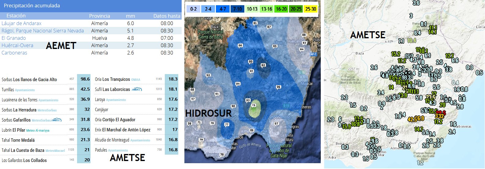This screenshot has height=169, width=485.
Task: Select the Tahal La Cuesta de Baza row
Action: 46,150
